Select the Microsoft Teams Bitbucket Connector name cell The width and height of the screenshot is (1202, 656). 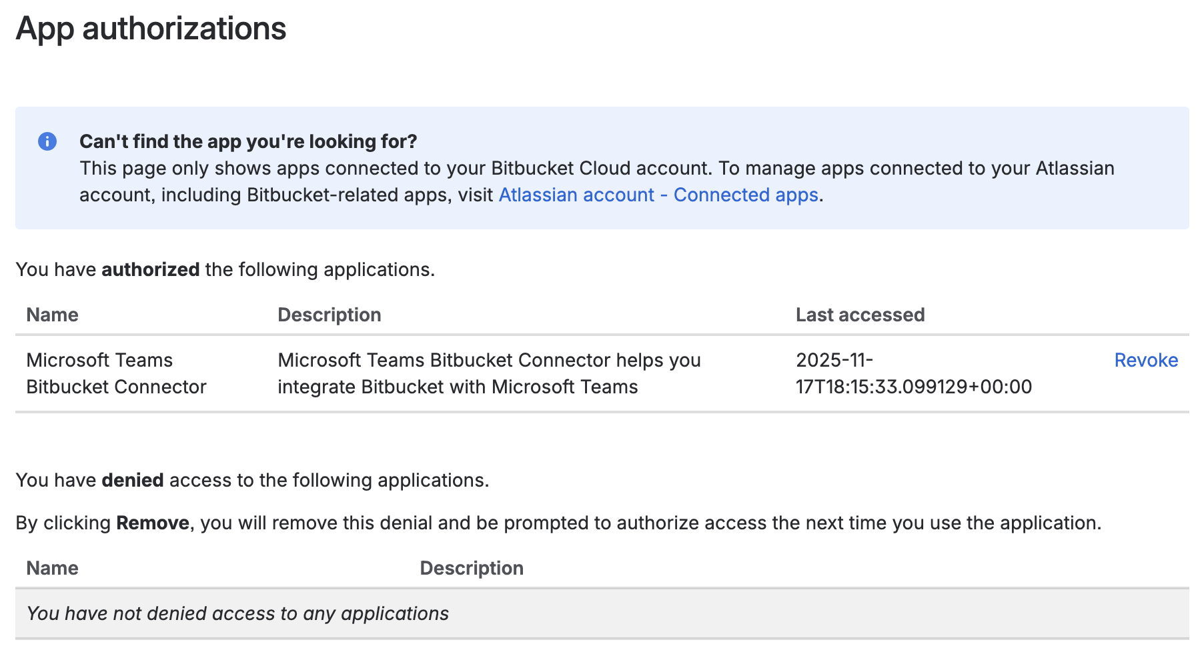(116, 373)
